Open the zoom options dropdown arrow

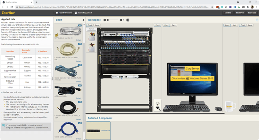pos(123,20)
